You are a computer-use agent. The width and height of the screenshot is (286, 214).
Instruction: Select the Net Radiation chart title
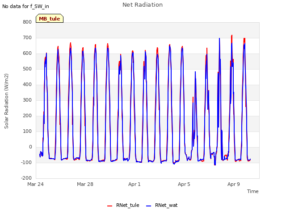click(x=143, y=5)
